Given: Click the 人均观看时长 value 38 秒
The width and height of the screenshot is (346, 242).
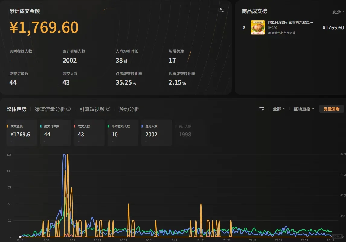Looking at the screenshot, I should [x=122, y=60].
